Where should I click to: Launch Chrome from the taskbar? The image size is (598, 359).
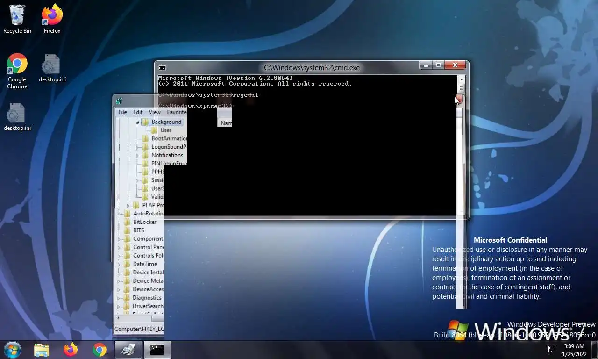[x=99, y=350]
